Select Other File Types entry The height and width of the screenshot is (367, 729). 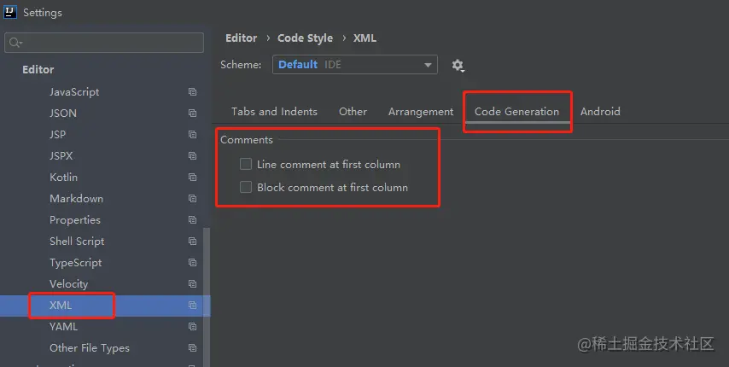[x=90, y=348]
